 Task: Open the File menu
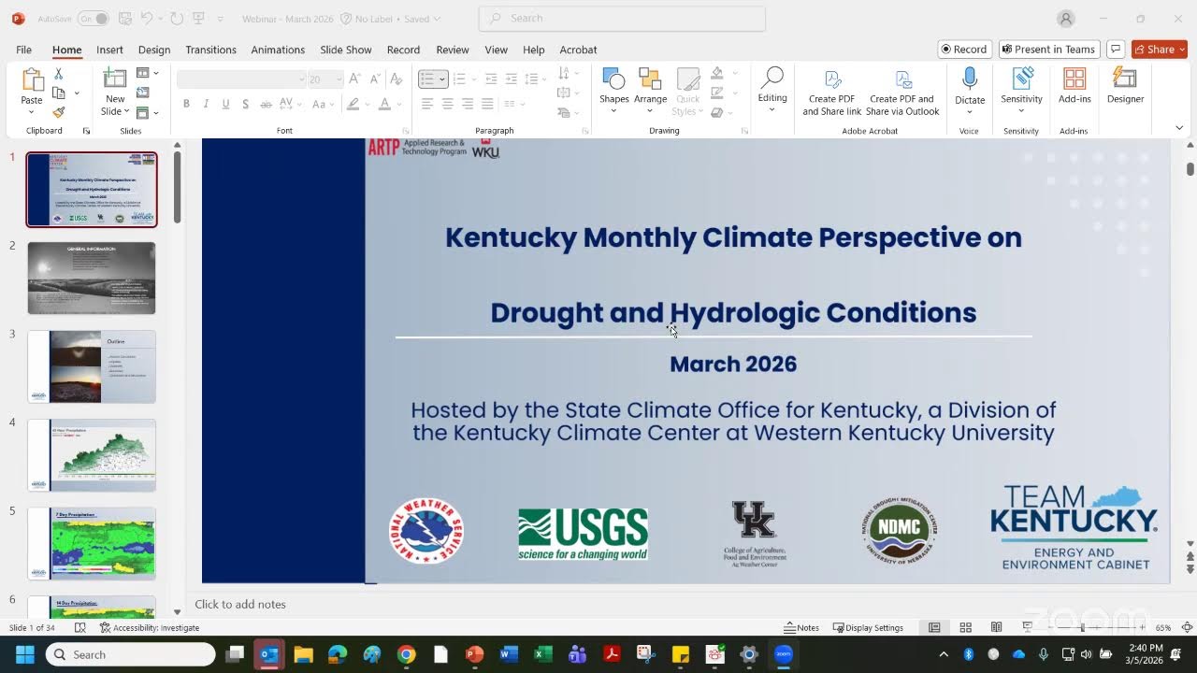click(x=23, y=50)
